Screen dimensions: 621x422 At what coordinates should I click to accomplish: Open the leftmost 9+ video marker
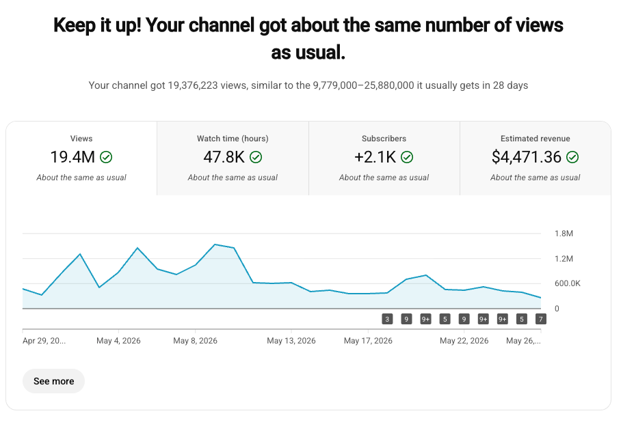(426, 319)
